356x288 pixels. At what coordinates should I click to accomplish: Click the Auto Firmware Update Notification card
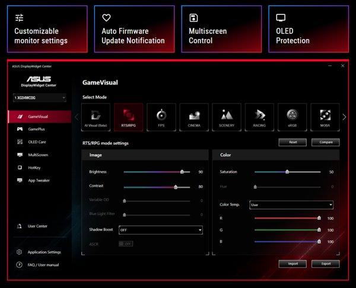pyautogui.click(x=135, y=29)
